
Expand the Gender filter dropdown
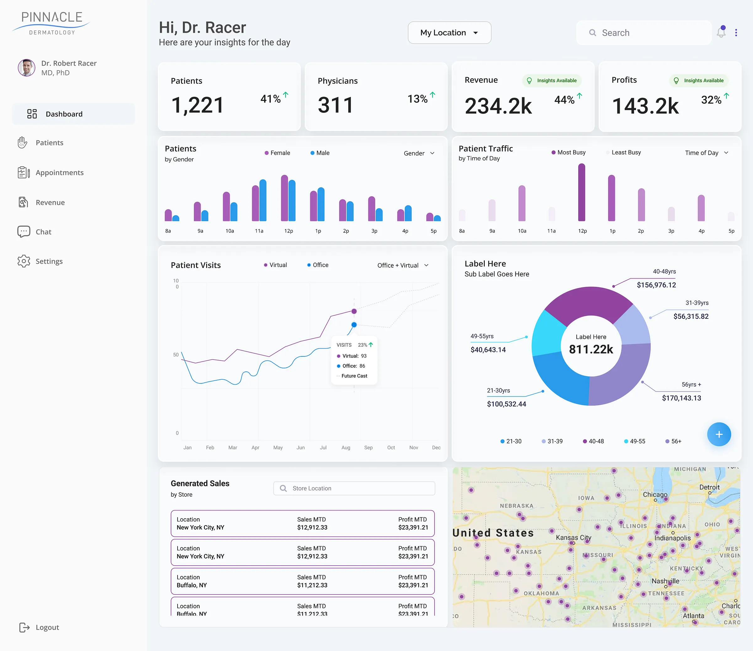pos(419,153)
